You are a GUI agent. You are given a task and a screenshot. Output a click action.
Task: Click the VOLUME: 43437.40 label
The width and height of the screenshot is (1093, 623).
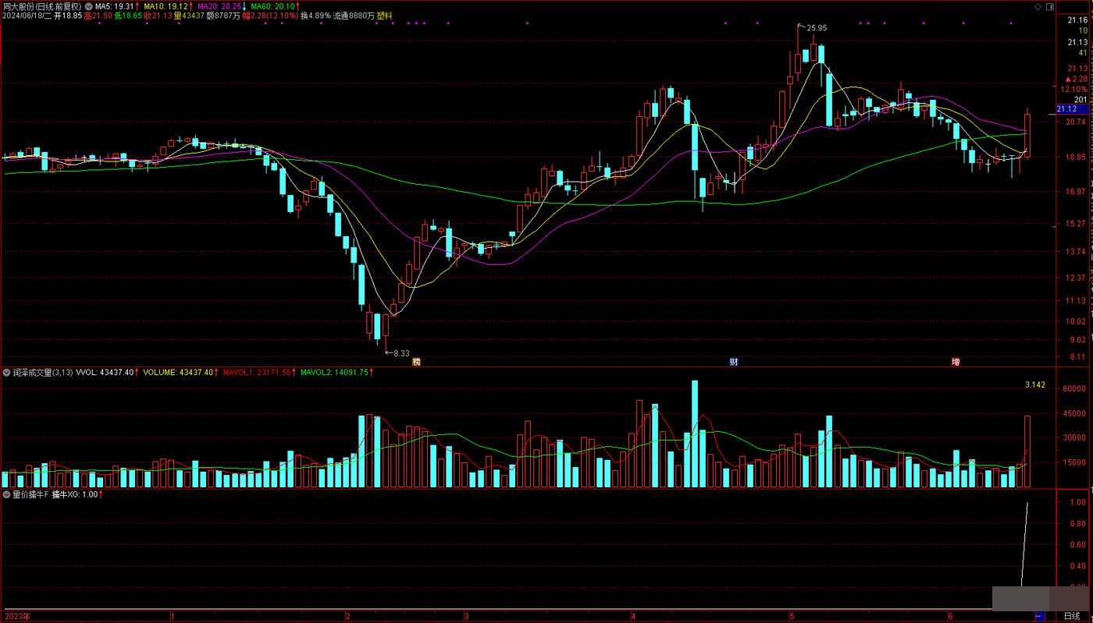(x=180, y=373)
